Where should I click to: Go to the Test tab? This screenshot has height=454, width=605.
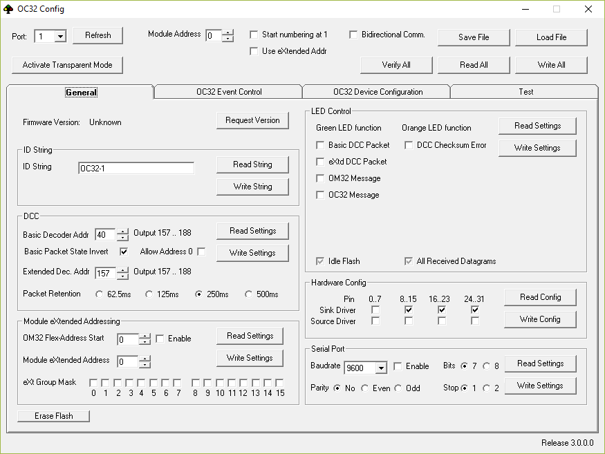(525, 92)
